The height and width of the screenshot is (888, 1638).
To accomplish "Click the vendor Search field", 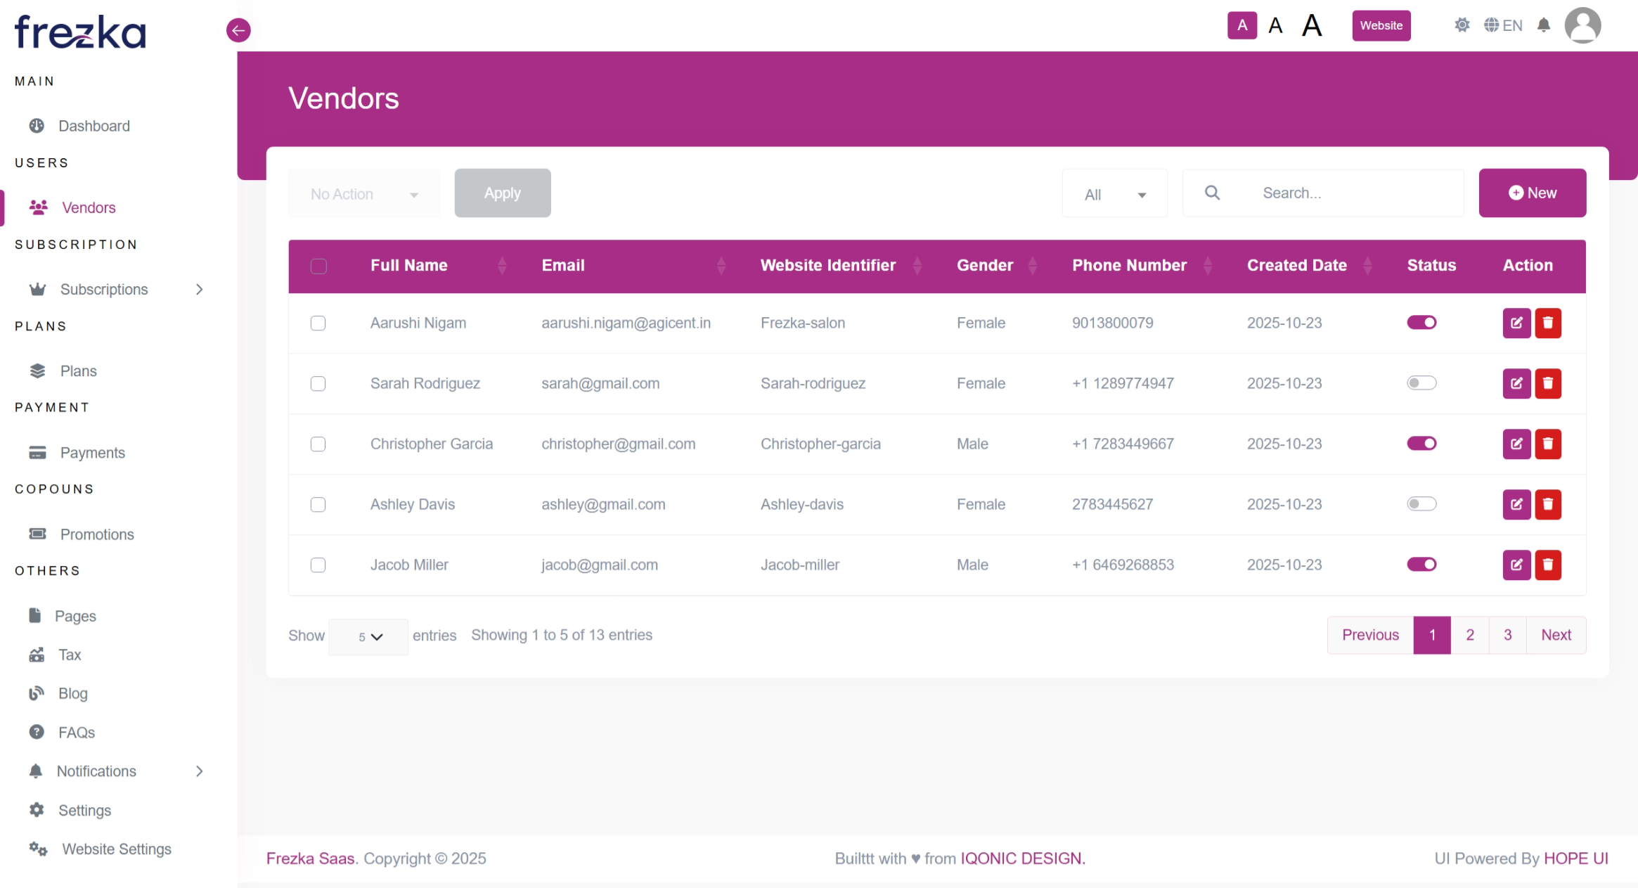I will coord(1336,193).
